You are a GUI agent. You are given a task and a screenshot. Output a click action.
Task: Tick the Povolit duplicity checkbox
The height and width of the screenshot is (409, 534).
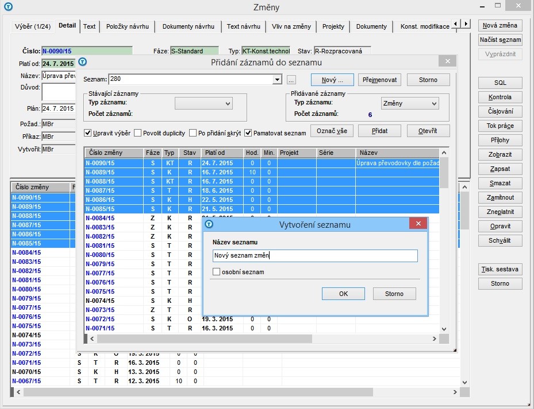137,133
